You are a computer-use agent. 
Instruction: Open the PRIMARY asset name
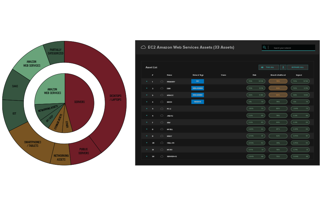click(x=171, y=82)
